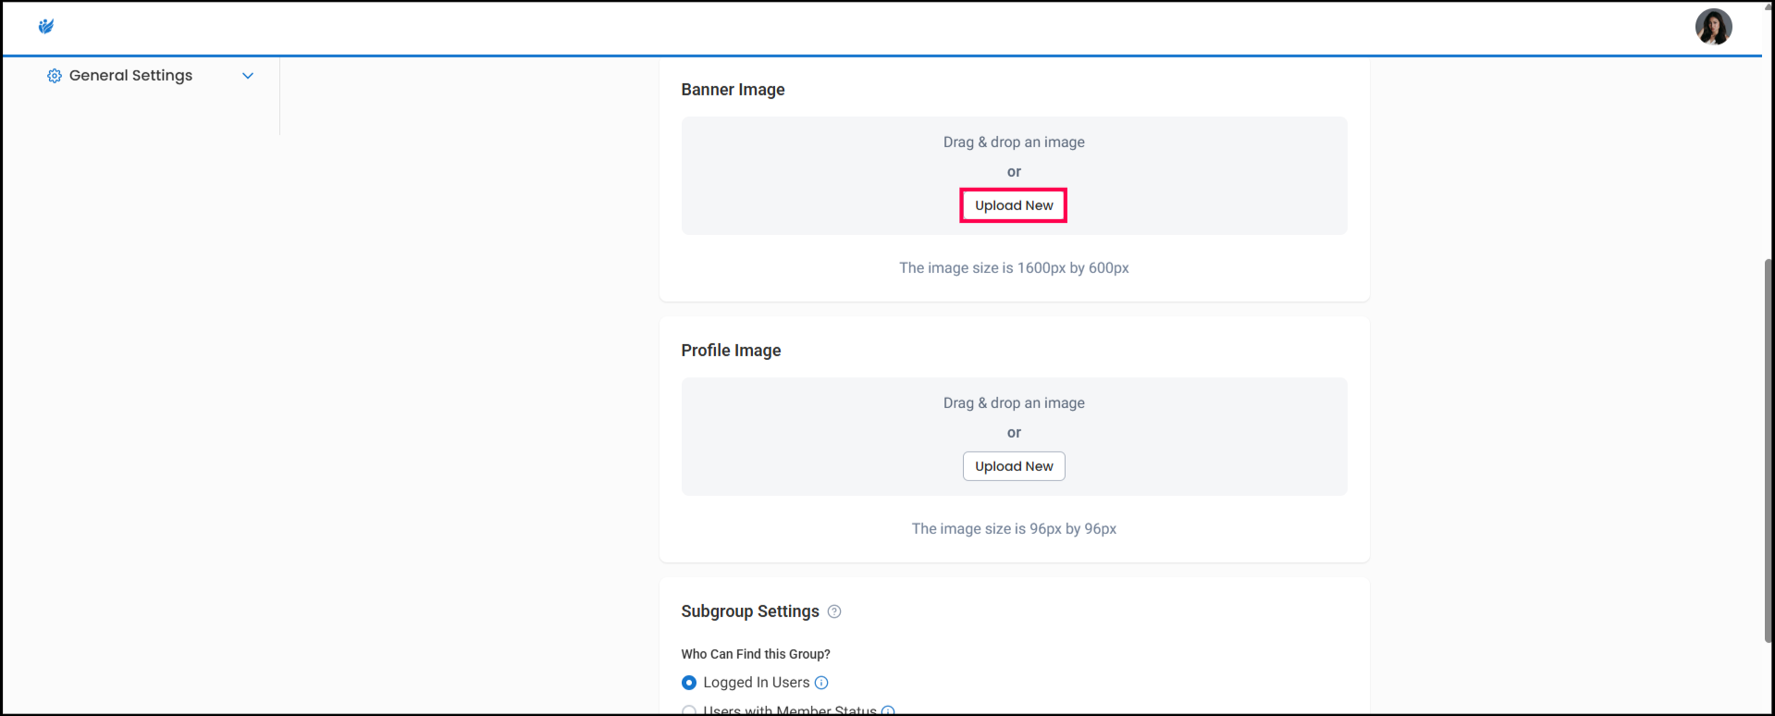Screen dimensions: 1775x716
Task: Select the Users with Member Status radio
Action: pos(689,710)
